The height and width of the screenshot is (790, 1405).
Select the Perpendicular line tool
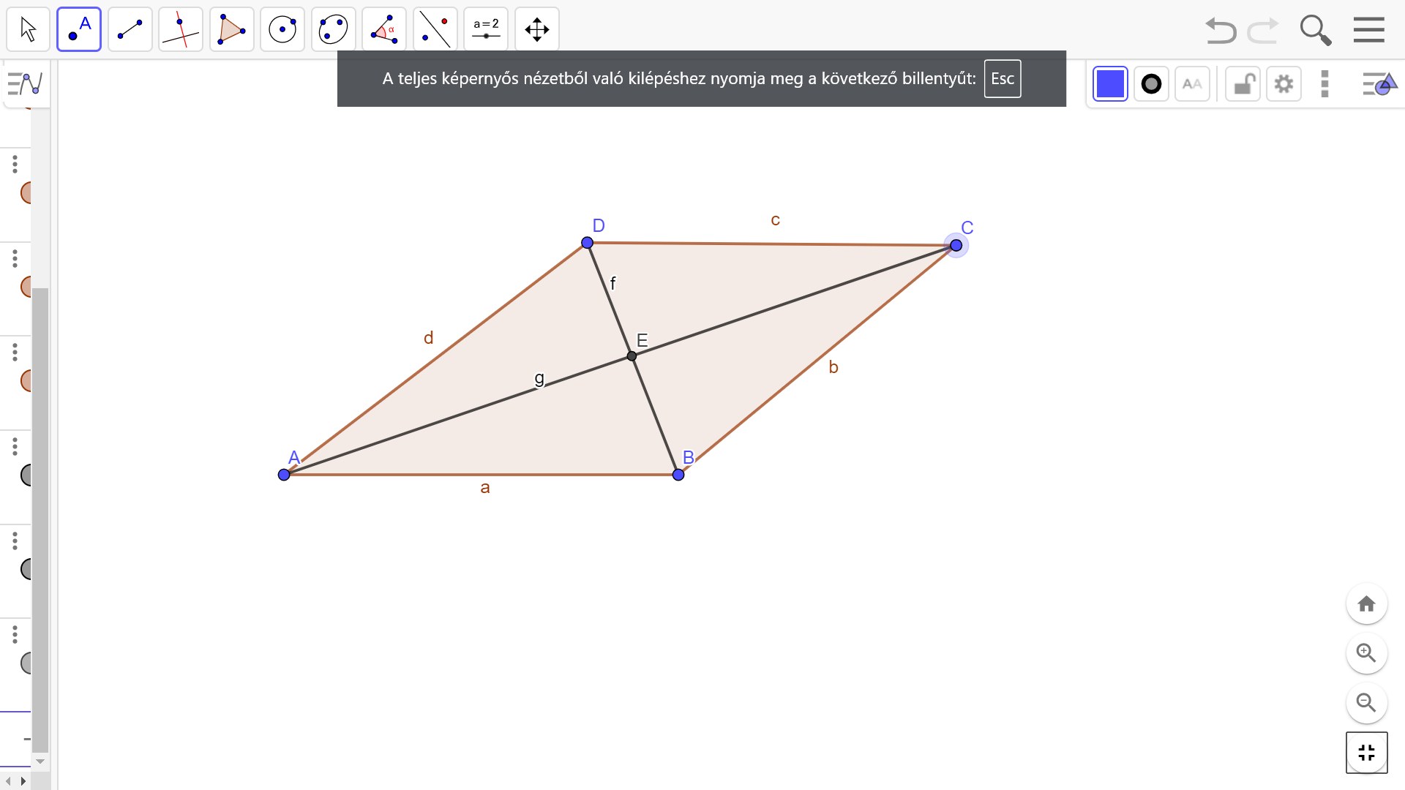pyautogui.click(x=181, y=29)
